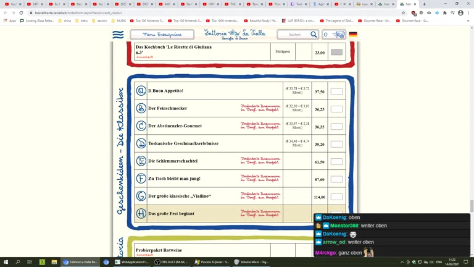Open the MUSIK bookmark in the bookmarks bar
474x267 pixels.
tap(119, 20)
